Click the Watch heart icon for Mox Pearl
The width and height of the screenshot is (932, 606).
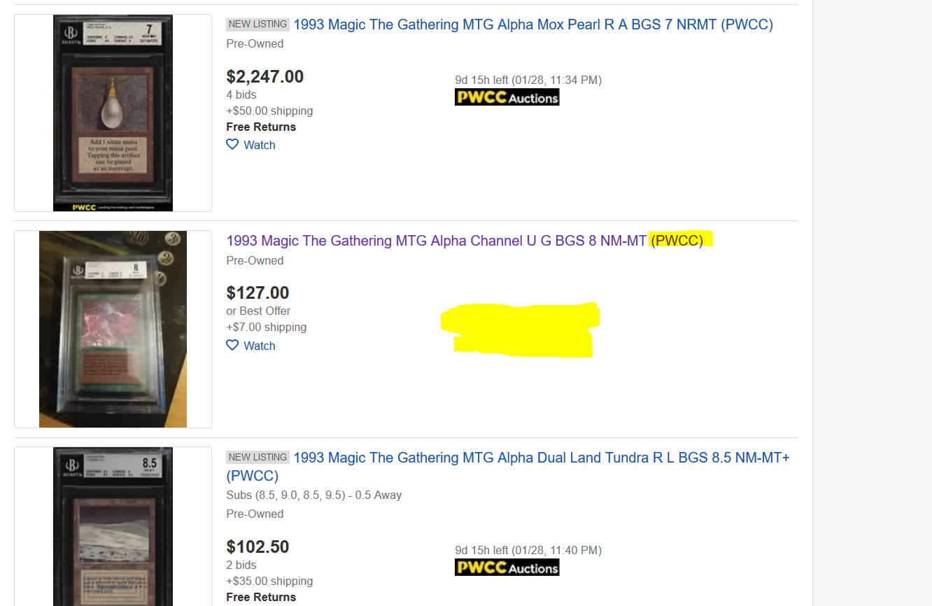tap(232, 145)
